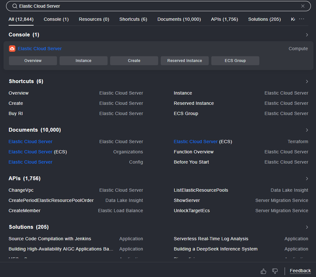The height and width of the screenshot is (277, 316).
Task: Expand the APIs results chevron
Action: (x=307, y=179)
